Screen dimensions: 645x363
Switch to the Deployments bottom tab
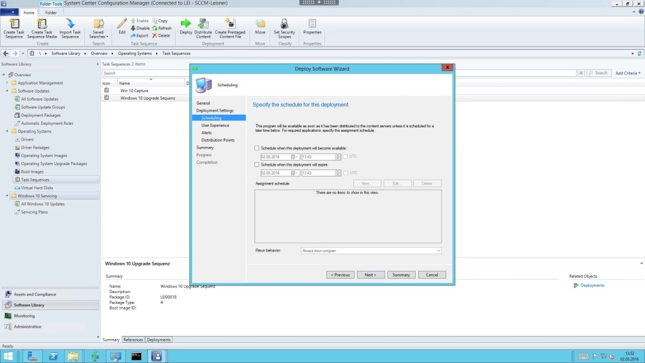(x=158, y=340)
